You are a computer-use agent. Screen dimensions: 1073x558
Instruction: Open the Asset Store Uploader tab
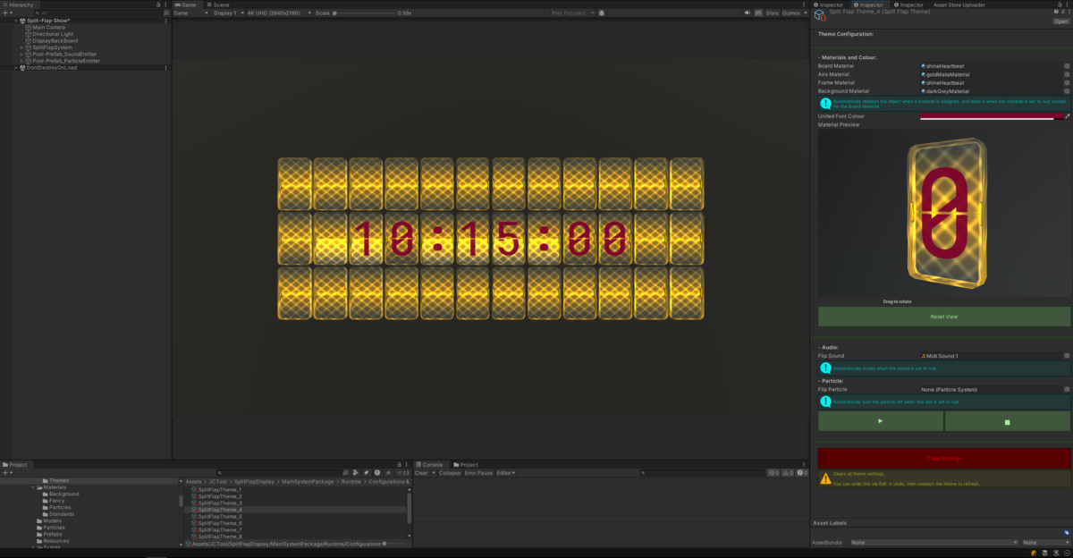click(x=959, y=4)
